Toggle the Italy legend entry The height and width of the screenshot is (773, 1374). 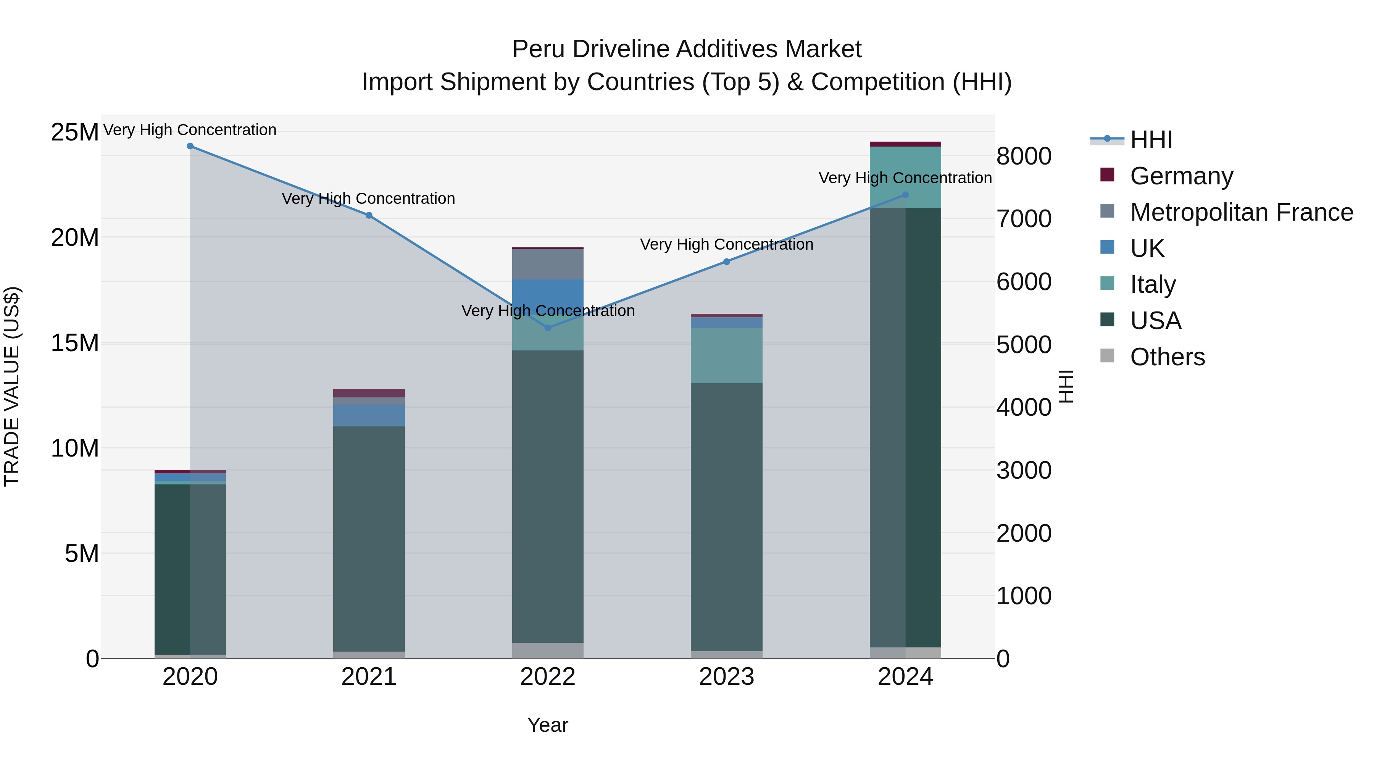(1138, 284)
